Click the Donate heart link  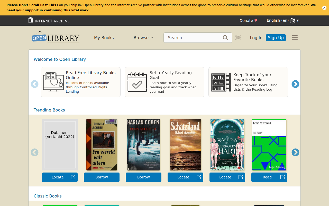pyautogui.click(x=248, y=21)
